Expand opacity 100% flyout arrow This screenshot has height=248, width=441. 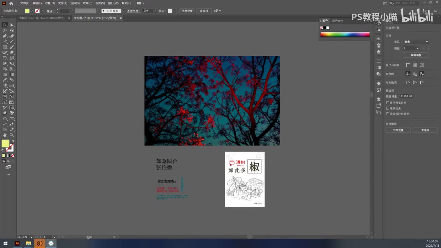coord(155,11)
